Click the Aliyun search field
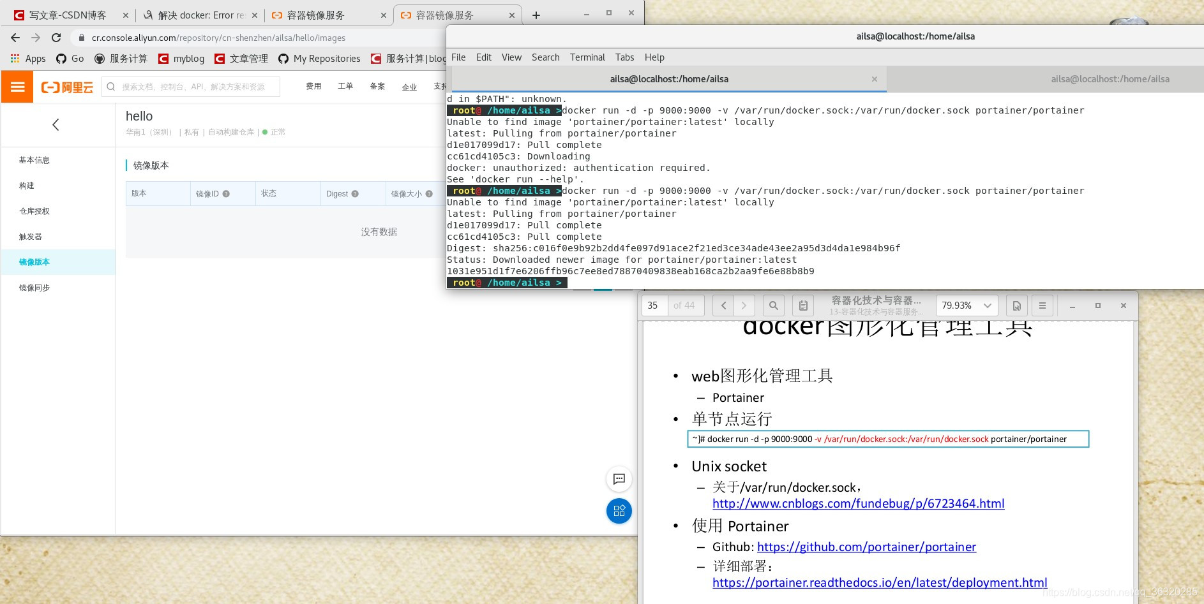The image size is (1204, 604). (x=191, y=87)
